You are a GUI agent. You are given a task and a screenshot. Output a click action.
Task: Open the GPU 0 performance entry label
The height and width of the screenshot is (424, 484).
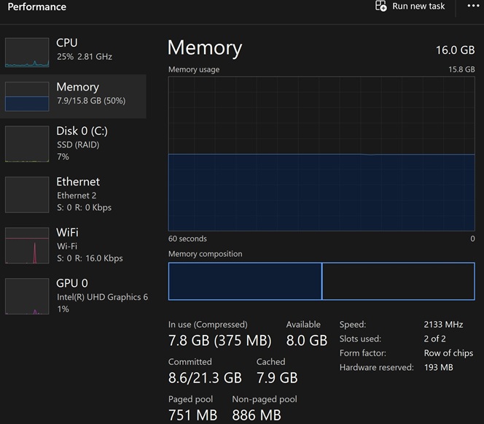(x=72, y=283)
